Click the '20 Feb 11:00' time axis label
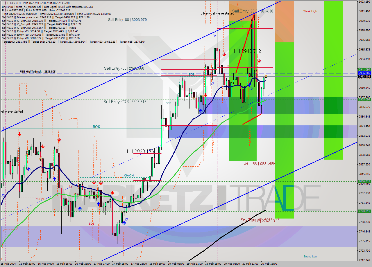 250,264
